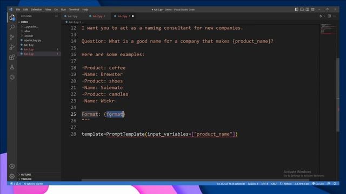Click line number 28 in gutter
This screenshot has height=194, width=346.
pos(74,134)
